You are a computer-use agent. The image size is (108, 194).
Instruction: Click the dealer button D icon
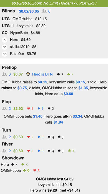click(4, 40)
